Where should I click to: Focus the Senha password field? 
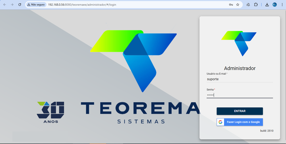240,95
